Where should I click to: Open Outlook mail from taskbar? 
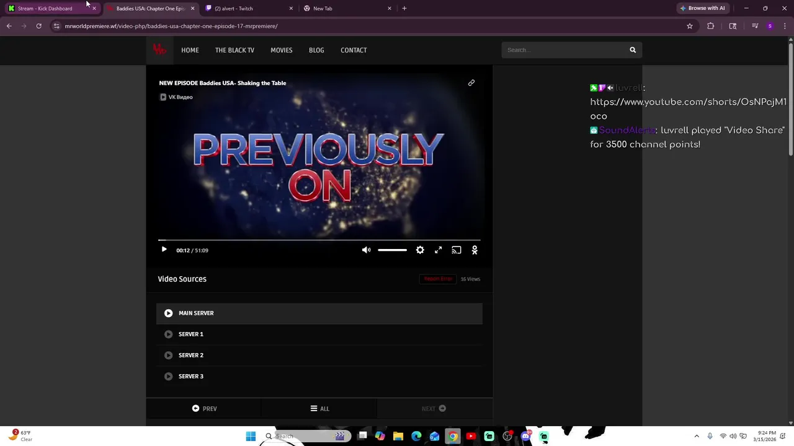click(434, 436)
